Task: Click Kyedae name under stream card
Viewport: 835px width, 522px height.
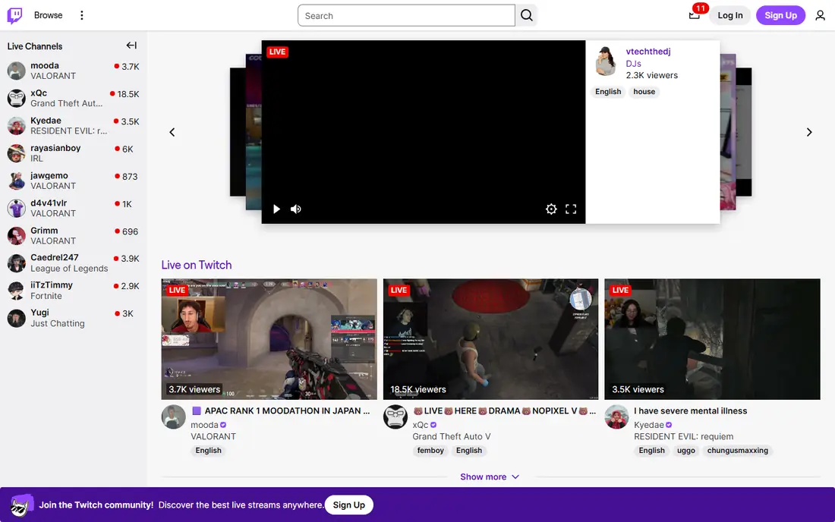Action: (648, 425)
